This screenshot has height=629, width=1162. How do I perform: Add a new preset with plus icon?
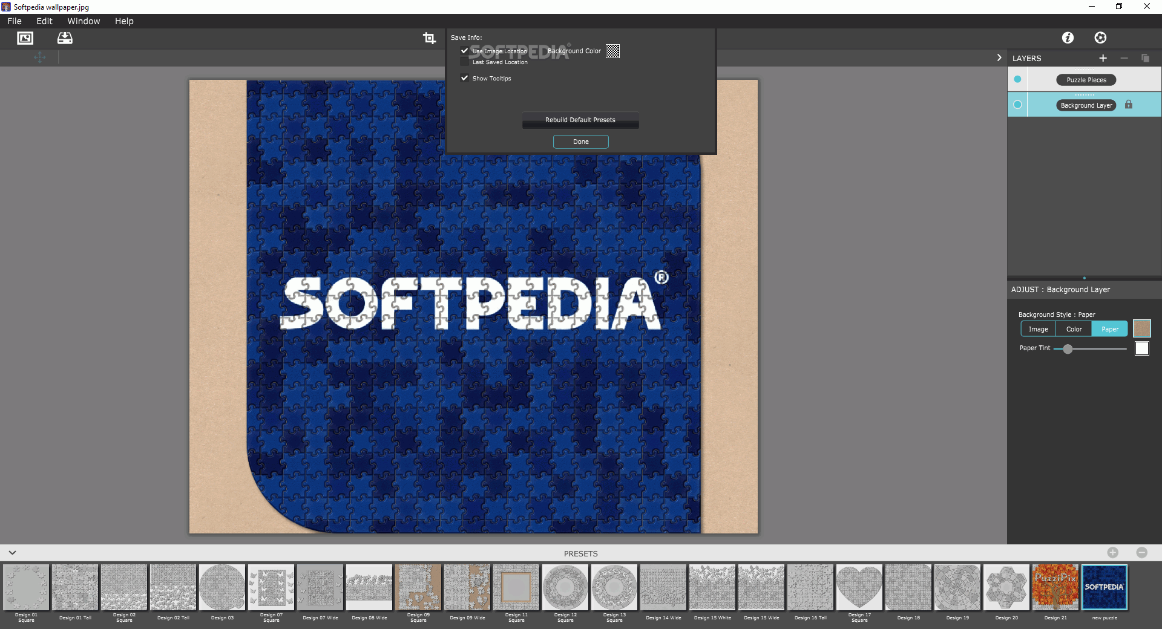[x=1112, y=552]
